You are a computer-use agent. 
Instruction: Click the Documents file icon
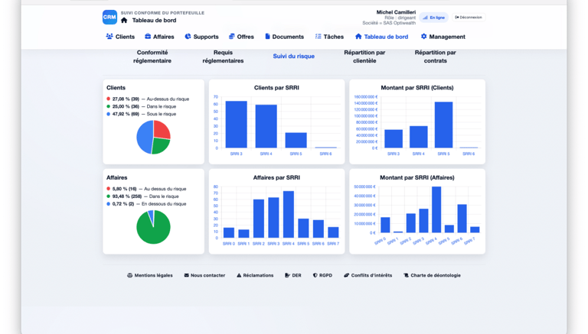point(267,37)
